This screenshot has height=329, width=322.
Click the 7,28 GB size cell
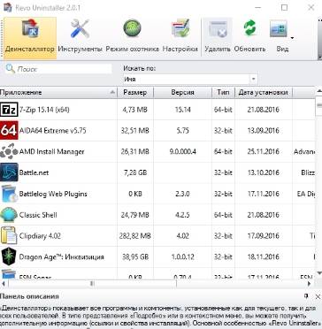135,172
